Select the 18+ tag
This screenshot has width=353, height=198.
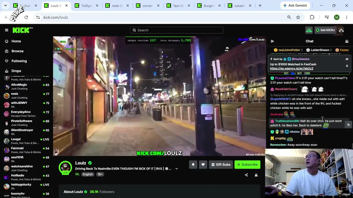click(x=100, y=174)
